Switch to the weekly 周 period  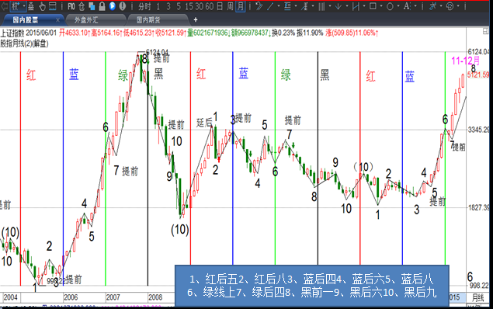(230, 6)
